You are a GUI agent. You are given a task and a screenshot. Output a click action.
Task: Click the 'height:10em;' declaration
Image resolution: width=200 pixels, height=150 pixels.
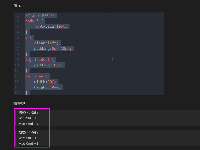[47, 87]
